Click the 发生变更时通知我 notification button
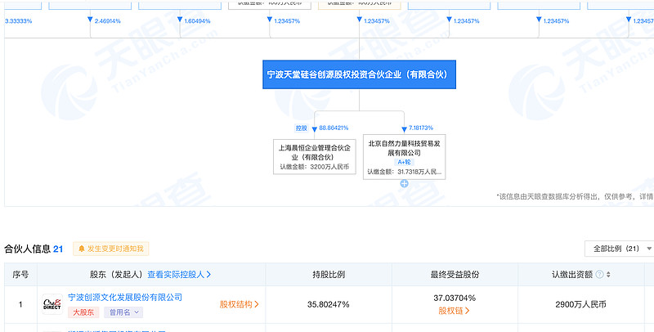 pyautogui.click(x=111, y=249)
